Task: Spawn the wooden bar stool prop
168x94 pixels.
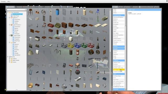Action: 30,12
